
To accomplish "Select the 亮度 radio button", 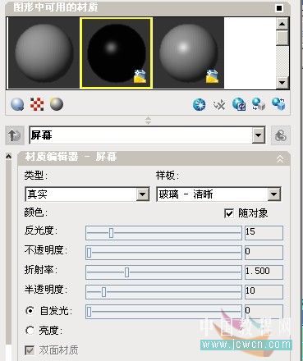I will [30, 331].
